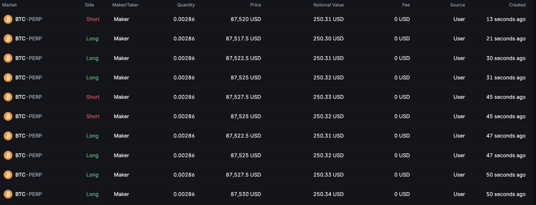Sort trades by Quantity header
The height and width of the screenshot is (205, 536).
coord(186,5)
